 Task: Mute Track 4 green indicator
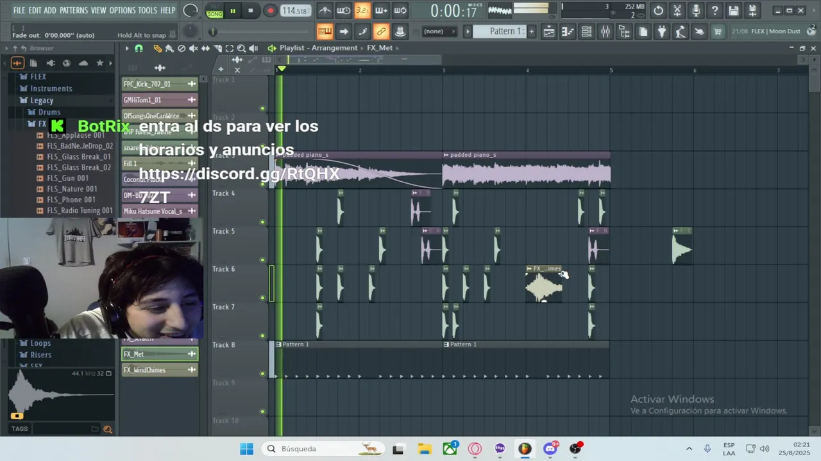point(262,222)
